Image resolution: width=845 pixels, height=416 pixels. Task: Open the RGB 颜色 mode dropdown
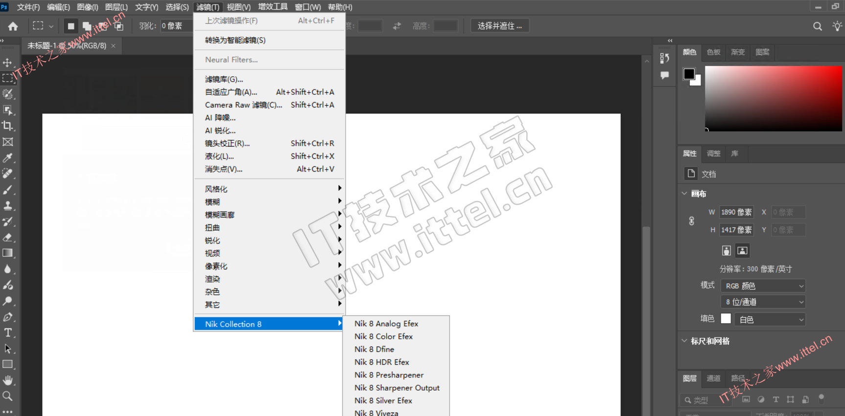(x=763, y=286)
